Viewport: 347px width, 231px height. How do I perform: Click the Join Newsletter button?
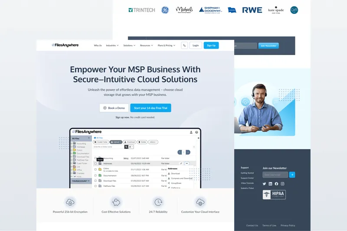click(x=268, y=46)
